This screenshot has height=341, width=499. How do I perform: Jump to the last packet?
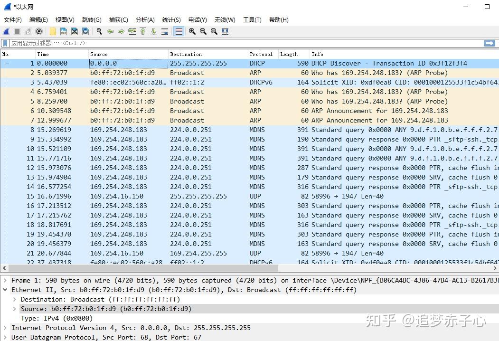tap(154, 31)
